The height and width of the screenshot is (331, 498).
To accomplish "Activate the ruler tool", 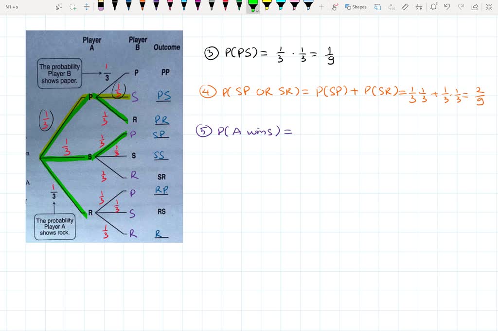I will pos(405,7).
